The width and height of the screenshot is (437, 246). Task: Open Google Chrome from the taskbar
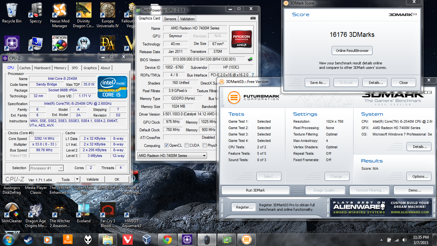coord(167,239)
